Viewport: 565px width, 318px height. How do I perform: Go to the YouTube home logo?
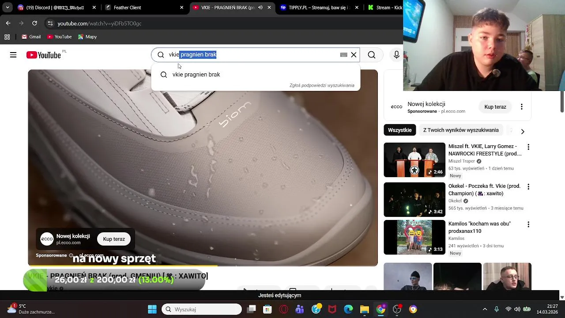click(44, 55)
